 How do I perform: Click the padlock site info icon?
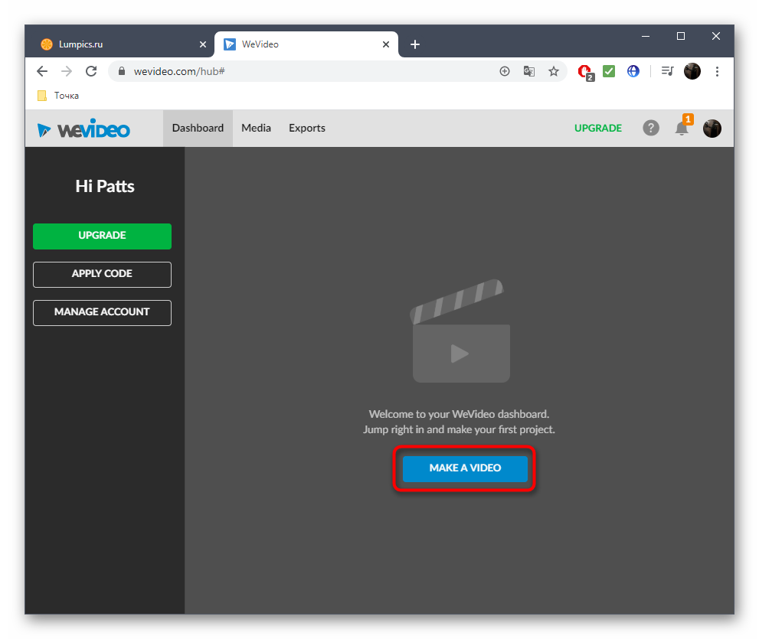tap(122, 71)
